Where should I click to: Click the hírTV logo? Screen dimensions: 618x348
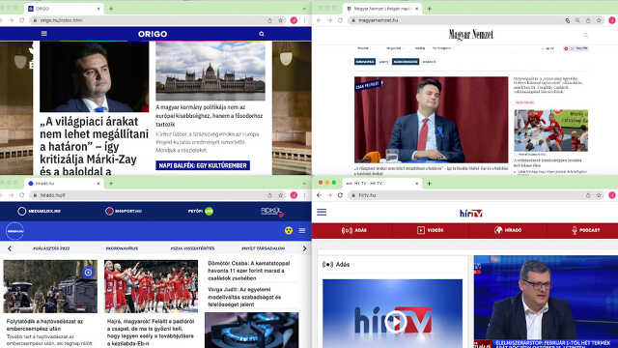[x=471, y=213]
